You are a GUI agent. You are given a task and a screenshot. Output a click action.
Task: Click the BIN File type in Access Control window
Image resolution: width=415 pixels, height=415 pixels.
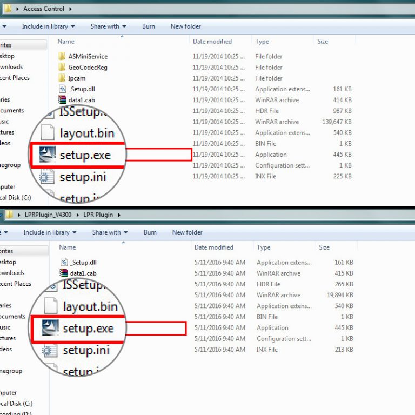[x=265, y=144]
